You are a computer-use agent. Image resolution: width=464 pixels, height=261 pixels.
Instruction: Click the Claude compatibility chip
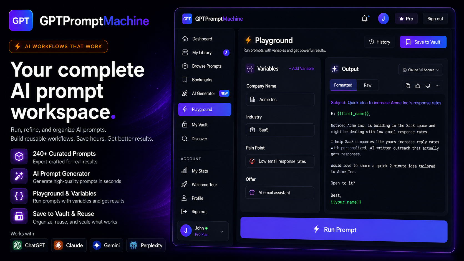pyautogui.click(x=69, y=245)
